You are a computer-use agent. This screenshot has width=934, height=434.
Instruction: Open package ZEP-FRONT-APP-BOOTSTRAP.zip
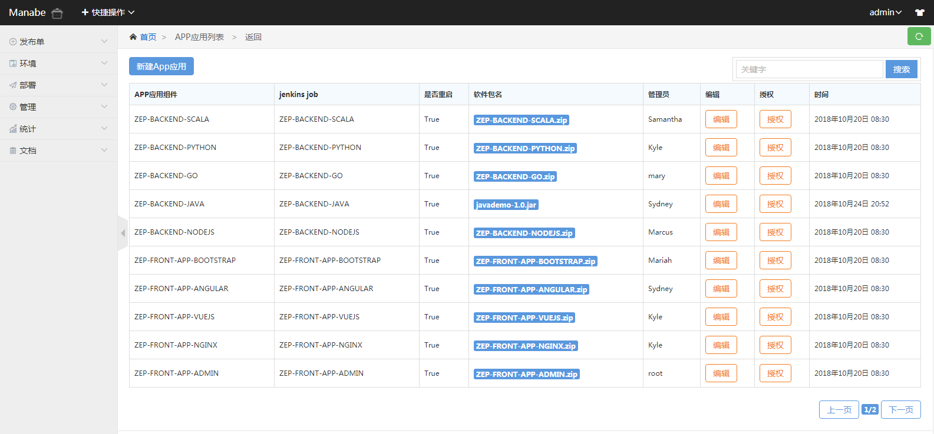click(x=536, y=261)
